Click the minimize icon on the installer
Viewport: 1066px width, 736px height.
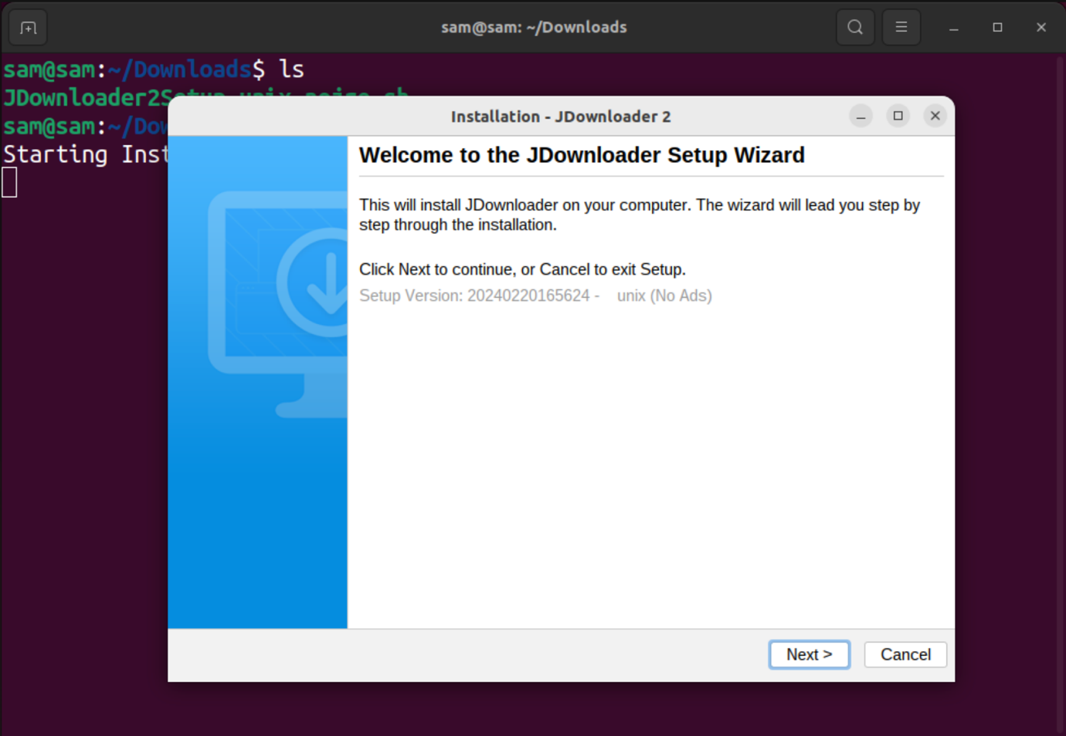coord(861,116)
